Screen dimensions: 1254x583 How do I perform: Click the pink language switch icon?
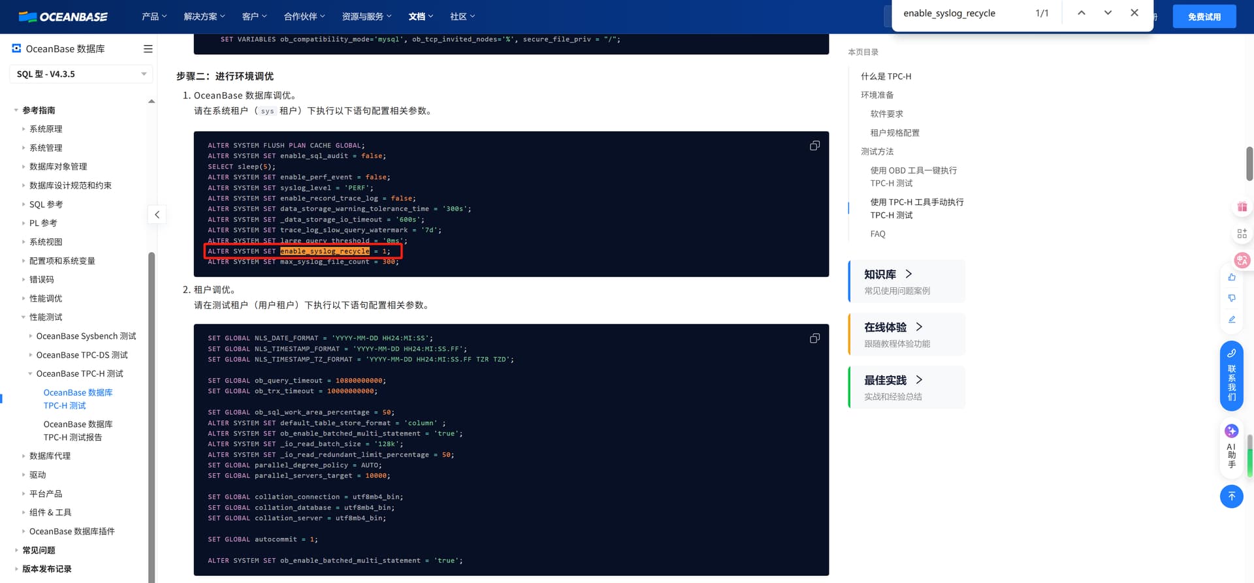click(1242, 260)
